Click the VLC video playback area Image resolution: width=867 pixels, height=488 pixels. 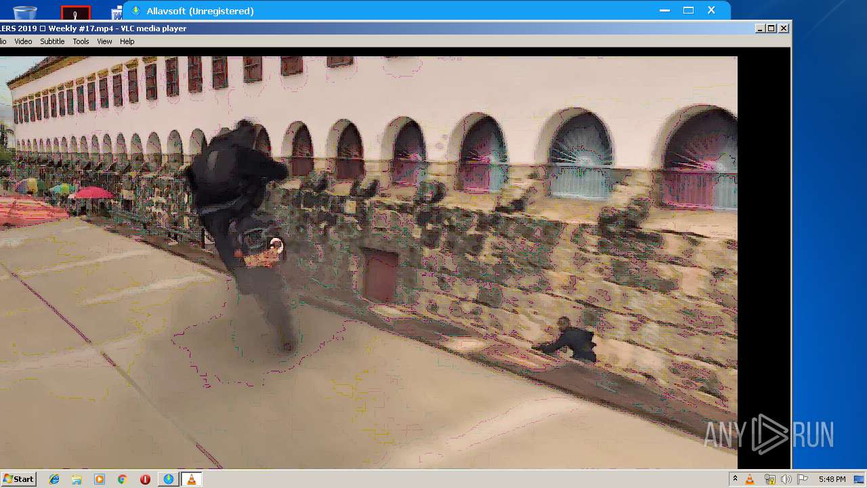pos(368,262)
